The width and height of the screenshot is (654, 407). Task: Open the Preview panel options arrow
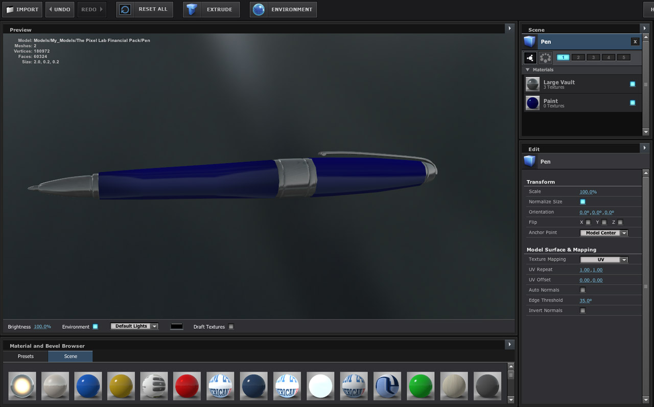coord(509,29)
